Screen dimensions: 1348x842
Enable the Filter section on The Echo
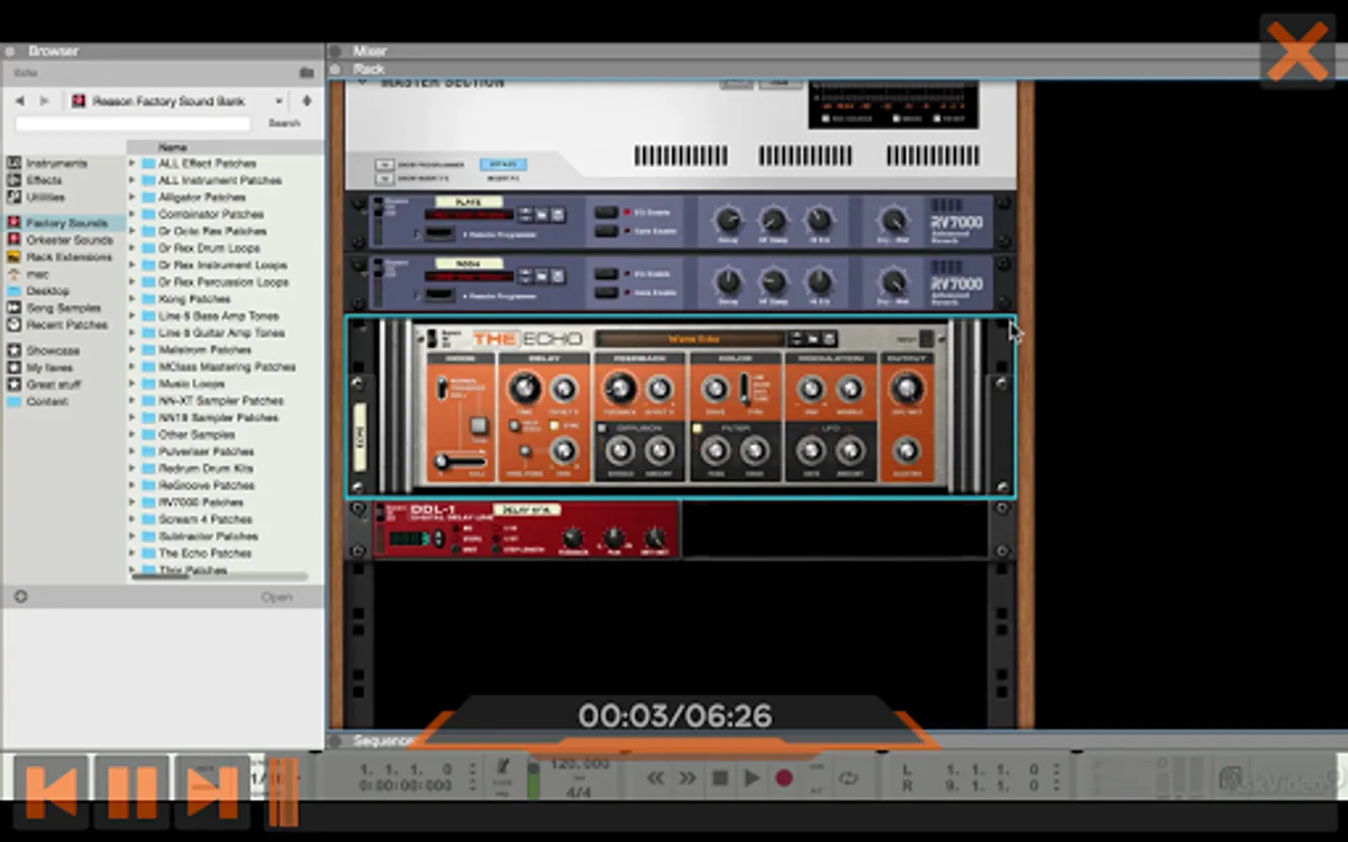coord(697,428)
